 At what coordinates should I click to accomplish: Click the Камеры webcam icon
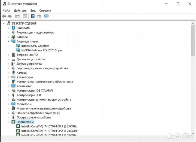tap(13, 72)
